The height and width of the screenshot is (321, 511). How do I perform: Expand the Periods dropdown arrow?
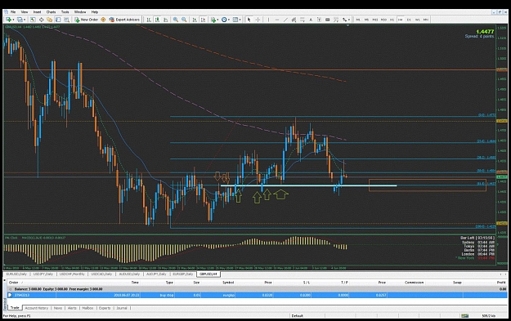(x=229, y=20)
